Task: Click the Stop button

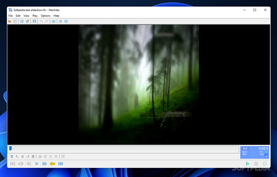Action: (x=265, y=164)
